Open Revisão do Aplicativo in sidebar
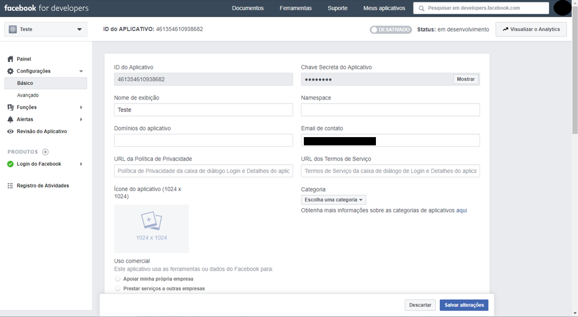This screenshot has width=578, height=317. coord(42,131)
